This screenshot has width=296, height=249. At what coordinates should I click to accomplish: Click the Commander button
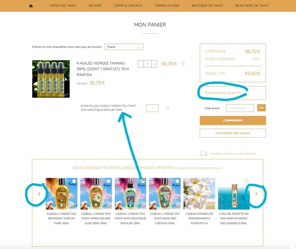point(233,120)
